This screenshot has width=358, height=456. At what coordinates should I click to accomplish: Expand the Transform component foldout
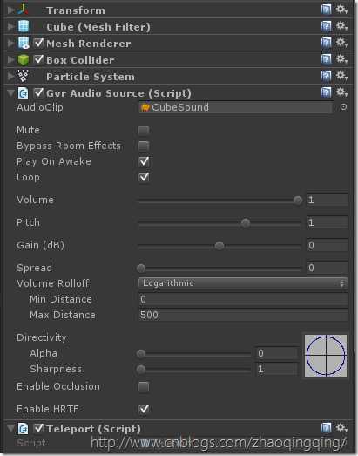(x=11, y=10)
